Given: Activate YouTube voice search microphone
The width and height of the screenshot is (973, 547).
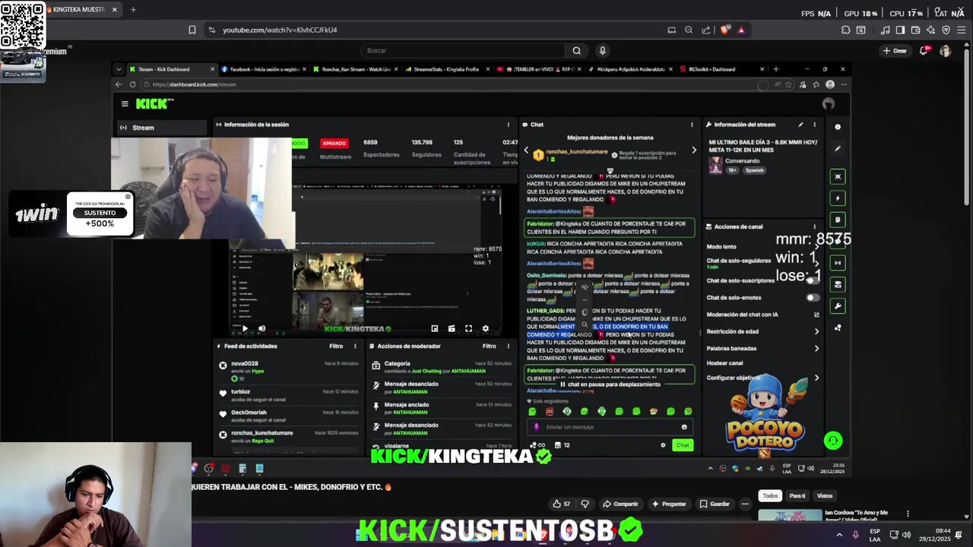Looking at the screenshot, I should click(x=602, y=51).
